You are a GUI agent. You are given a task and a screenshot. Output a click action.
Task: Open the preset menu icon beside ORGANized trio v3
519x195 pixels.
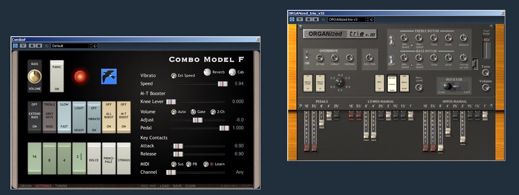coord(372,19)
